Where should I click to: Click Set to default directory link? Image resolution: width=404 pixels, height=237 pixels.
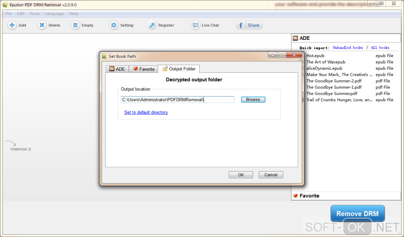(146, 112)
